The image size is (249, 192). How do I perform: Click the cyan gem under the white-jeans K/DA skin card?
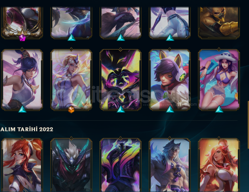click(170, 37)
